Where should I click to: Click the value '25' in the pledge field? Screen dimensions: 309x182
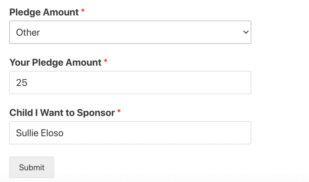pos(22,83)
